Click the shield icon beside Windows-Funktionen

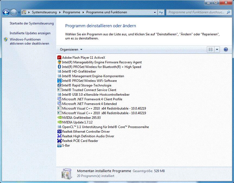tap(6, 39)
